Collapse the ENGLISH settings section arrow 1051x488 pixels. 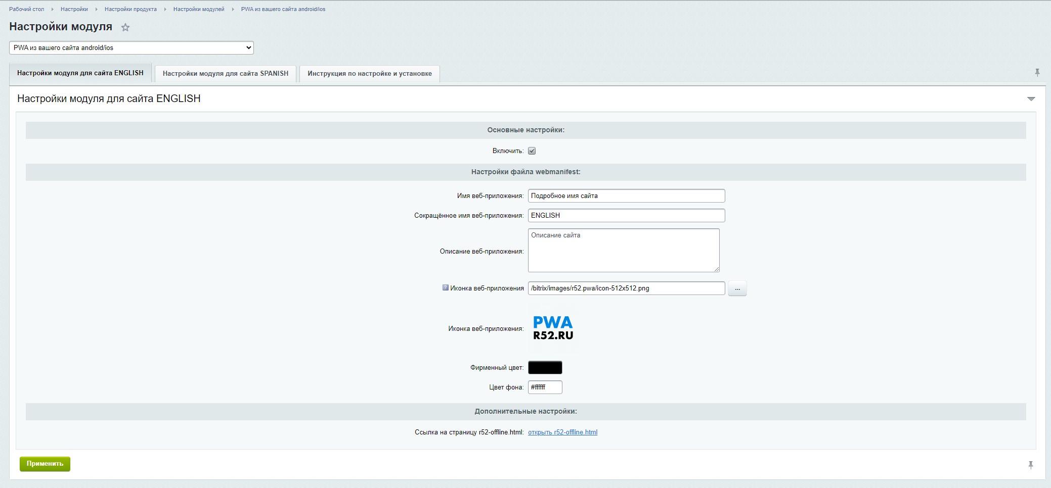coord(1031,99)
